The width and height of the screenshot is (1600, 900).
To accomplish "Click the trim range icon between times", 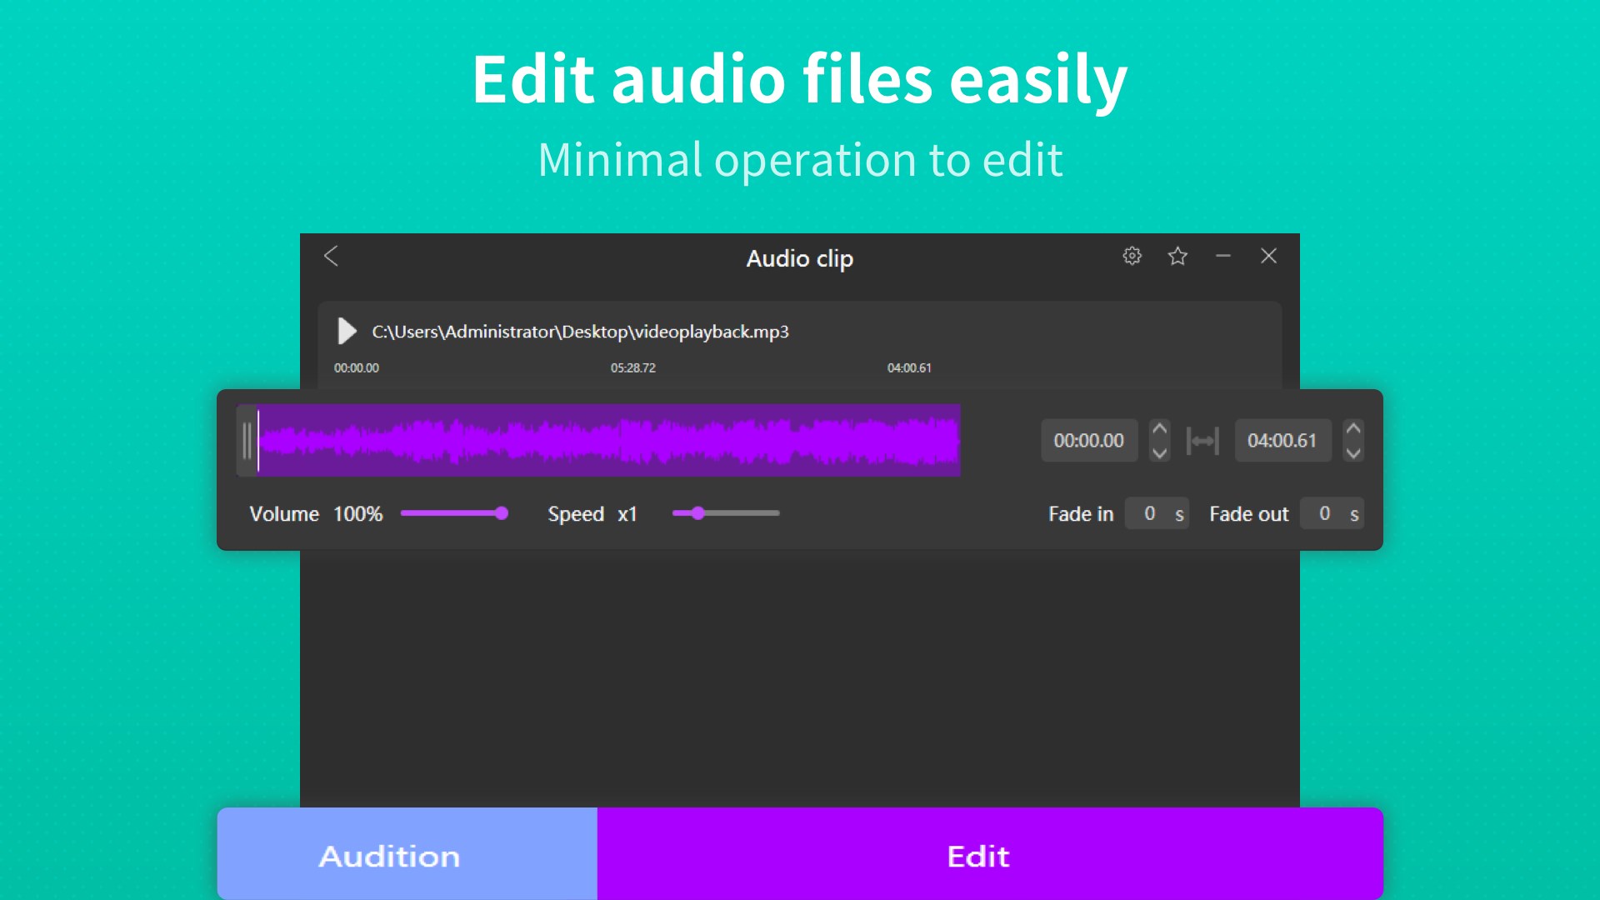I will (x=1202, y=441).
